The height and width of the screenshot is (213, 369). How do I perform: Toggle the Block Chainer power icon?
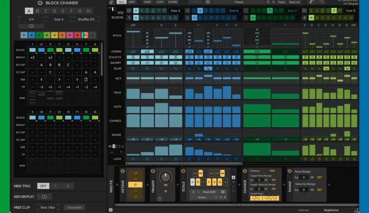coord(40,3)
